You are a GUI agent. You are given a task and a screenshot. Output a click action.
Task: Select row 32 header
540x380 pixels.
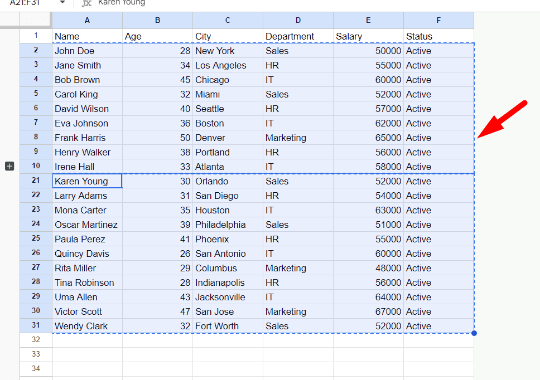(x=36, y=339)
